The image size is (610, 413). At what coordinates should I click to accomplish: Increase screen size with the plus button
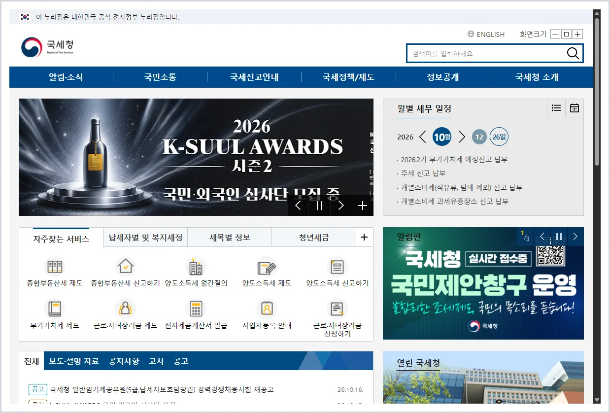tap(578, 34)
